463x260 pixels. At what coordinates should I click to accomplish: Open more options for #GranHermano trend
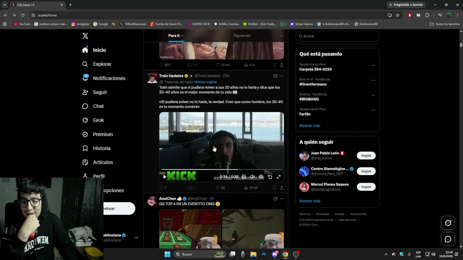point(373,80)
